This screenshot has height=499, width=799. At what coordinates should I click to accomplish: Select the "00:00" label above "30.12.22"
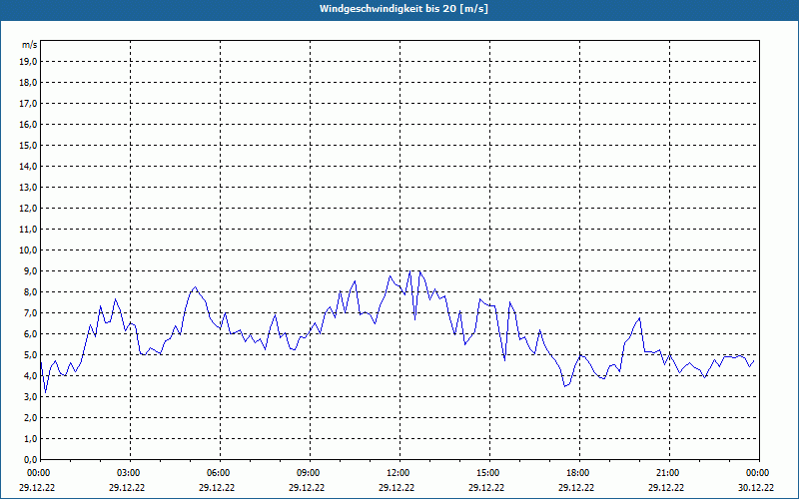pos(758,473)
